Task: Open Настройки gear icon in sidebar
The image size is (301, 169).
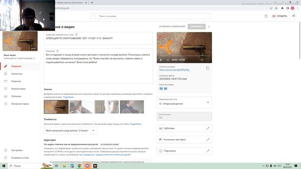Action: click(x=6, y=150)
